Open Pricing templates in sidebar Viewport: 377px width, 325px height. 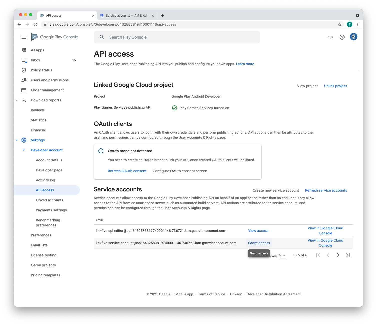tap(46, 275)
